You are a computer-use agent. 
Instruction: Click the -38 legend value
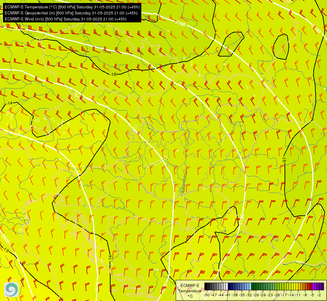235,295
